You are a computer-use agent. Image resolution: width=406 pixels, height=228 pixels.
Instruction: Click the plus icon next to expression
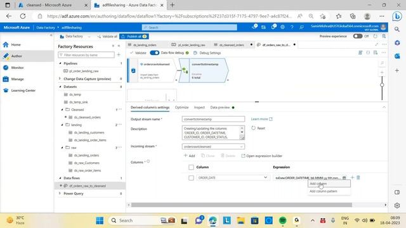click(352, 177)
